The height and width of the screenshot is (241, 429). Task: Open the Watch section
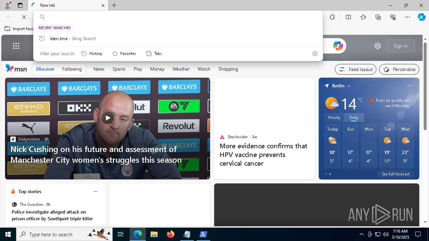(x=204, y=69)
